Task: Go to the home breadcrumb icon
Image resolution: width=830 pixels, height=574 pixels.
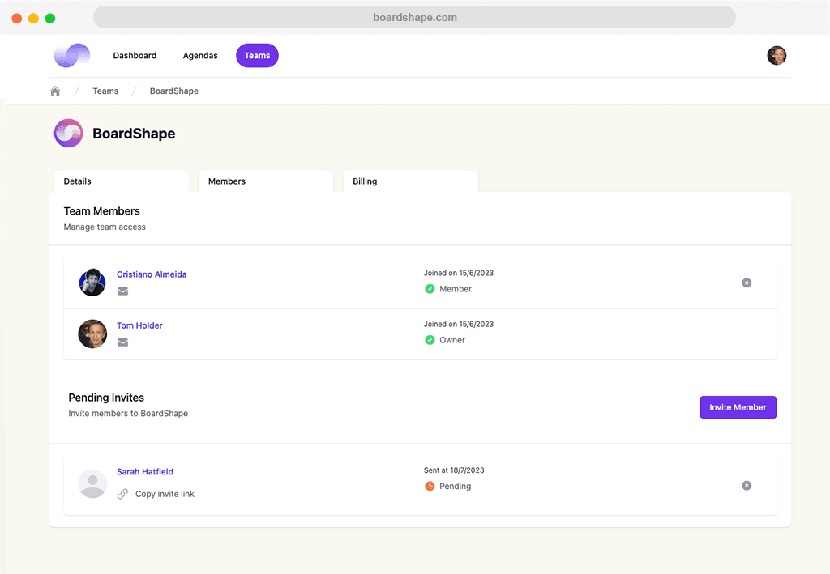Action: 55,91
